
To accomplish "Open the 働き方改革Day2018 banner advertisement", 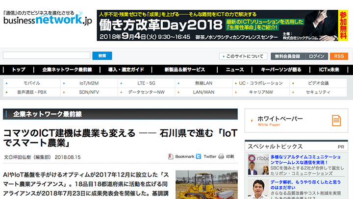I will (223, 25).
